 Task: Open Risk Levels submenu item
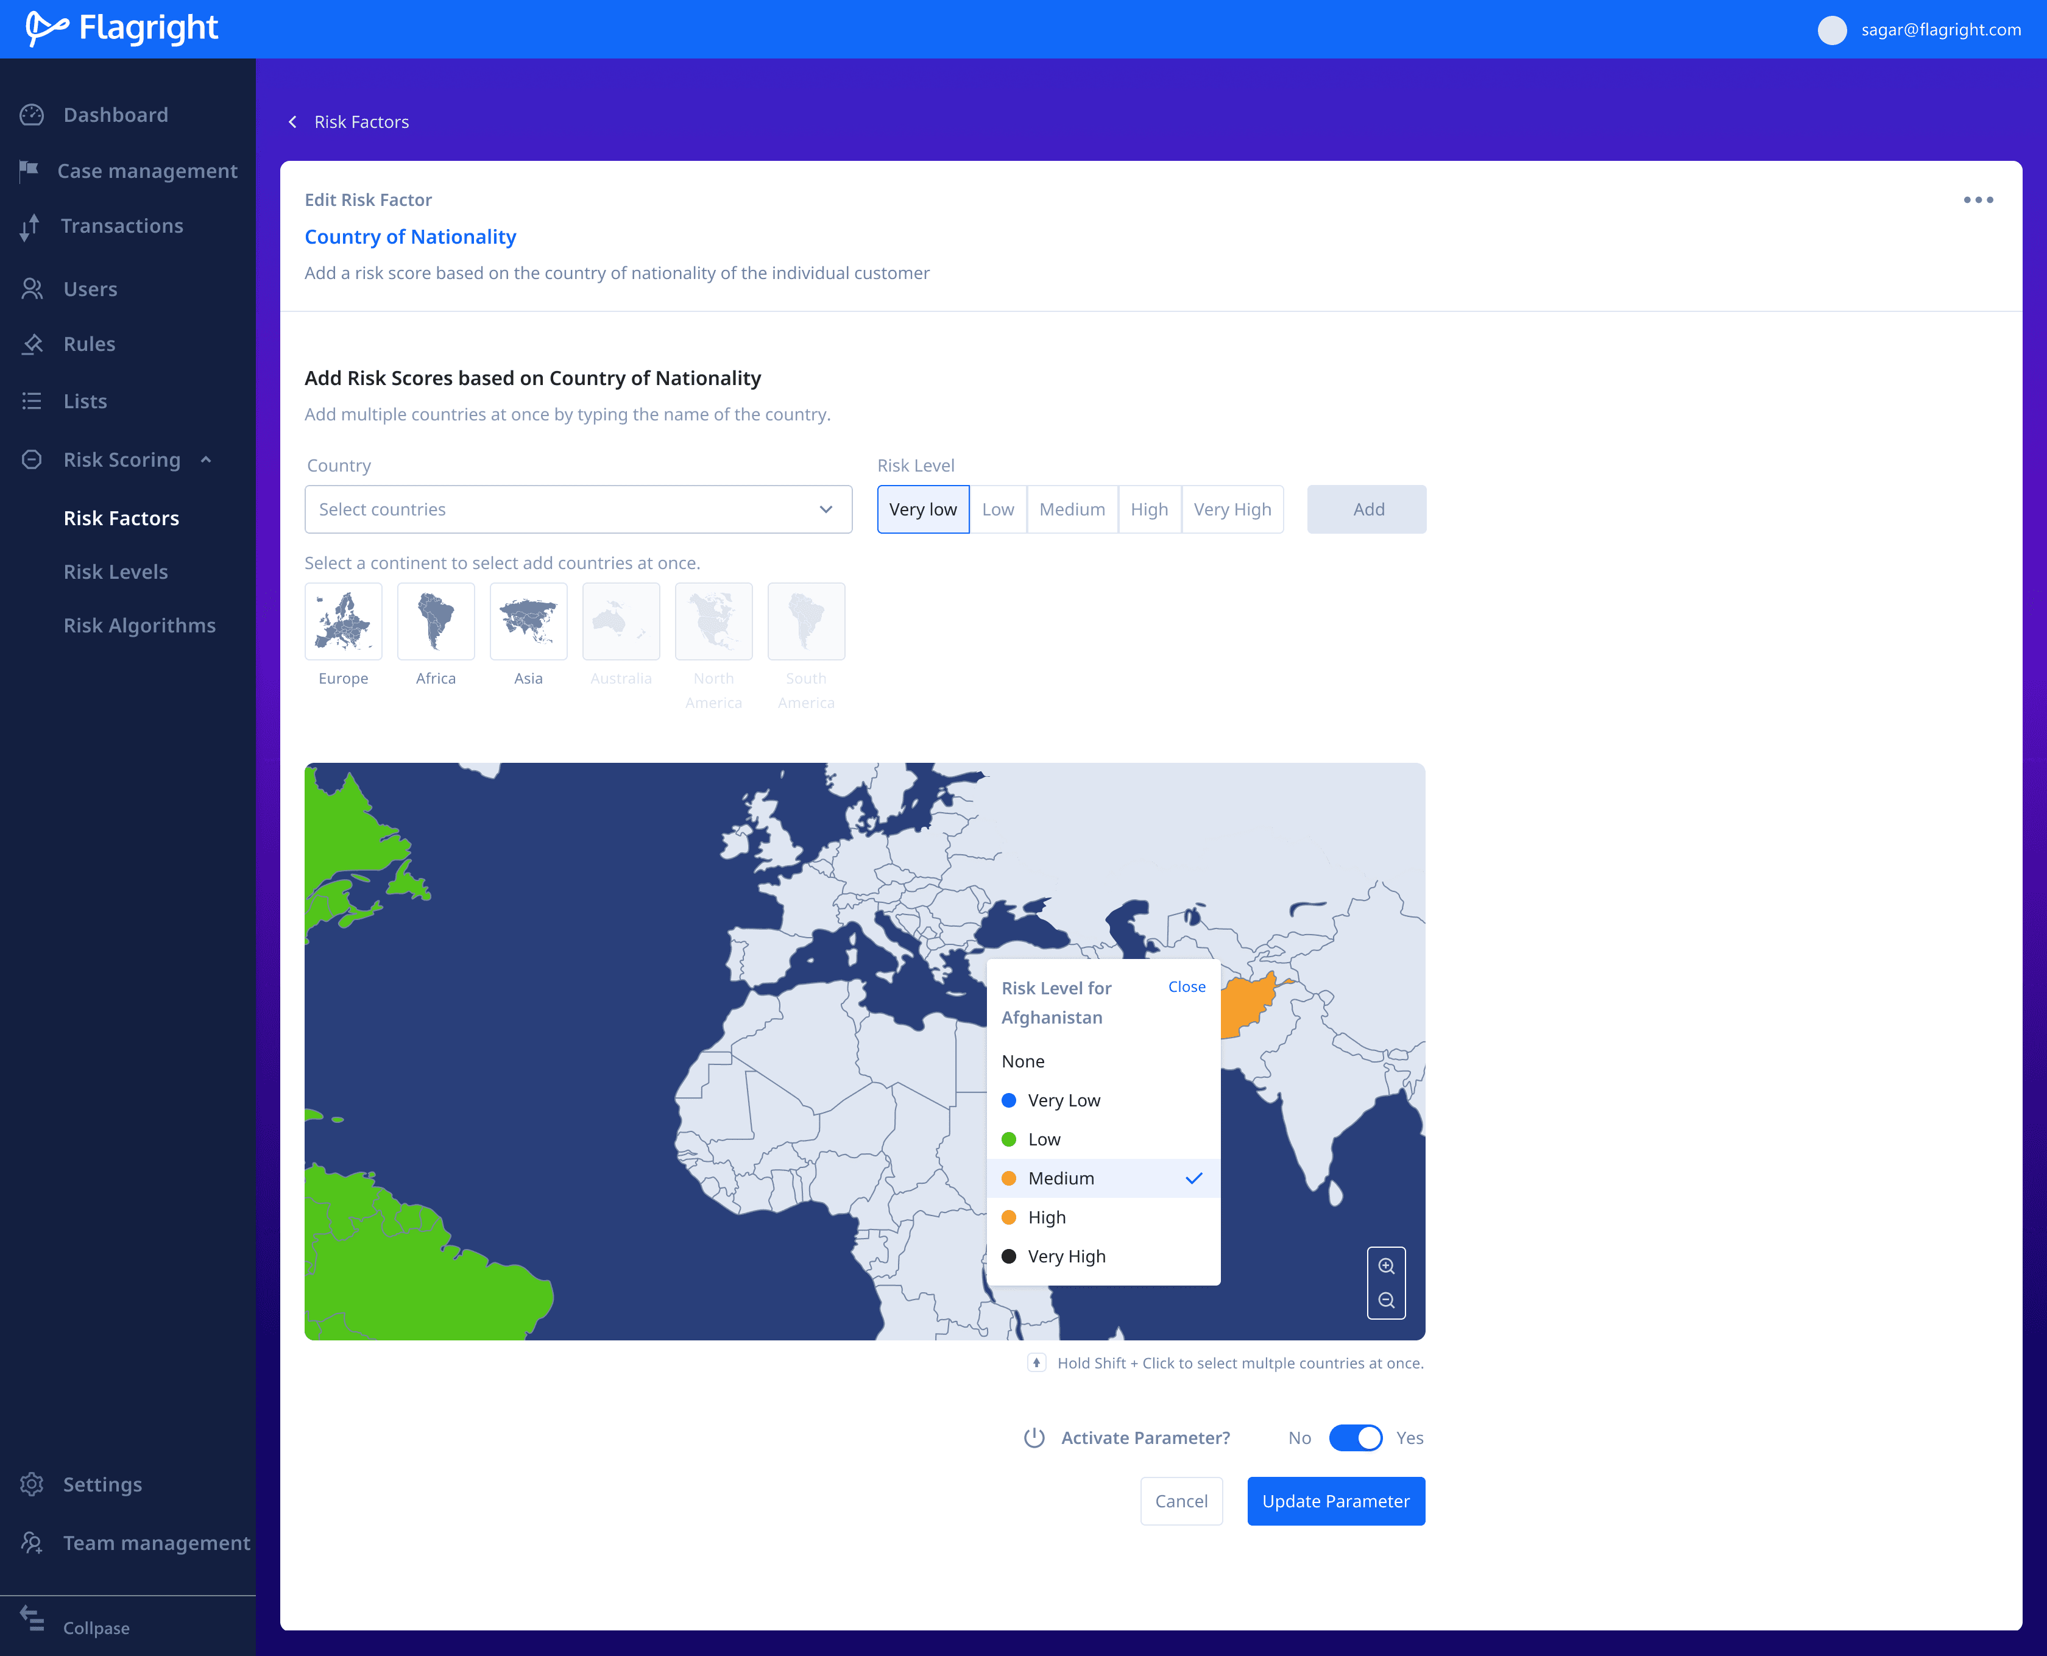[x=115, y=571]
